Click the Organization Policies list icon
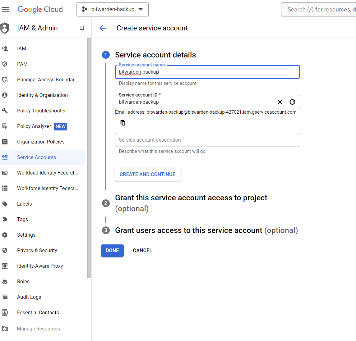Image resolution: width=356 pixels, height=341 pixels. [5, 142]
